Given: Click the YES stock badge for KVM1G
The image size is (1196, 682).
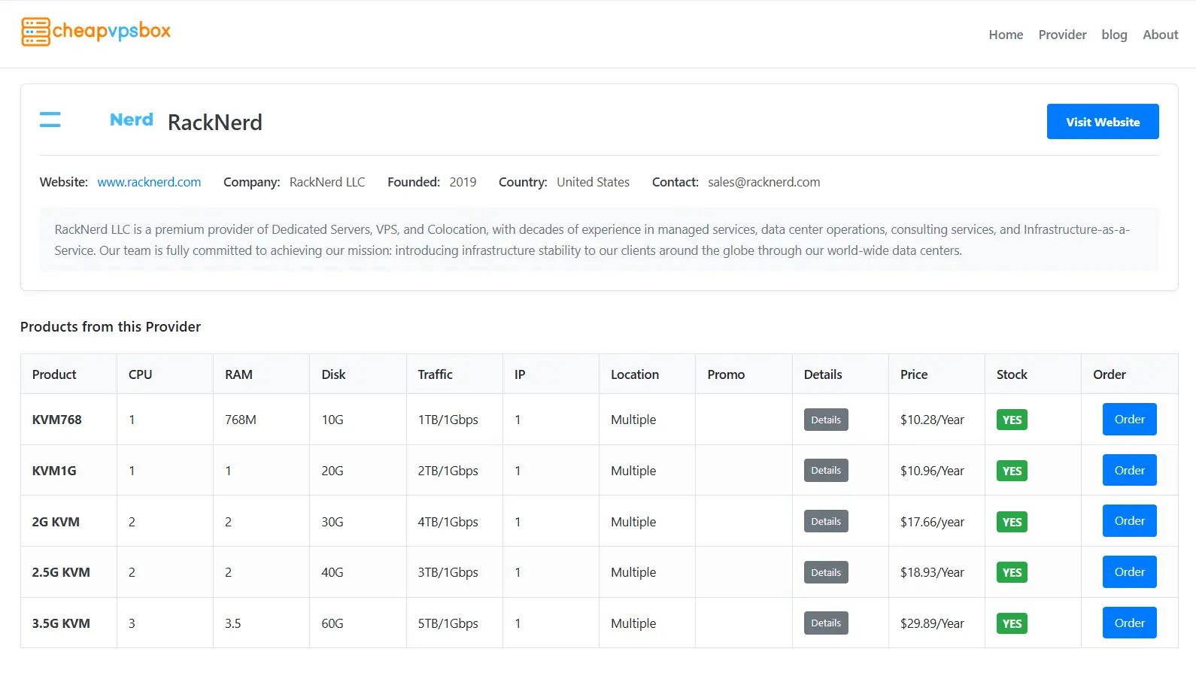Looking at the screenshot, I should click(x=1012, y=471).
